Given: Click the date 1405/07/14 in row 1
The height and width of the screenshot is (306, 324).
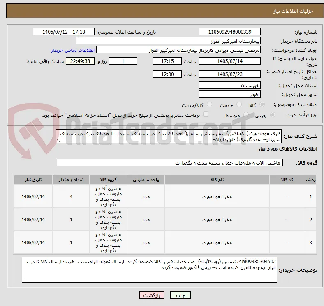Looking at the screenshot, I should pos(33,197).
